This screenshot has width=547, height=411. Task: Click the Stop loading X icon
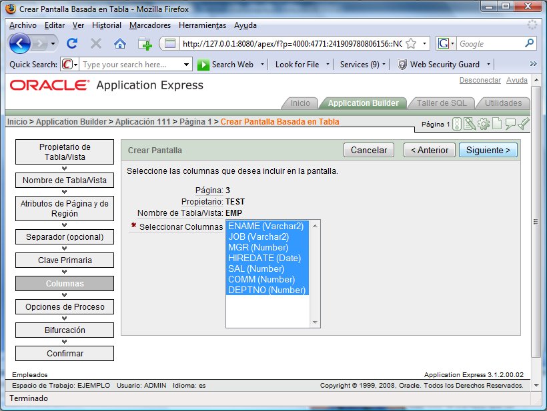coord(96,43)
